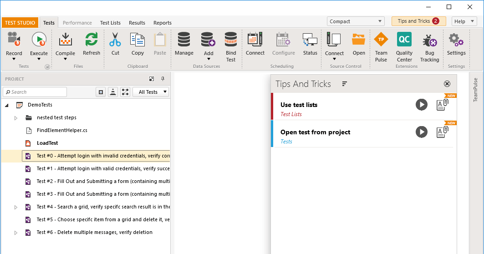Click the Record test icon
Viewport: 484px width, 254px height.
tap(14, 40)
